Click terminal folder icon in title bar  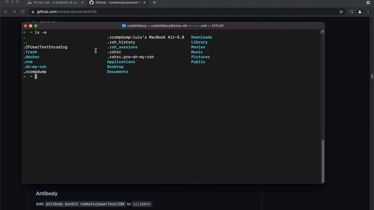[x=124, y=26]
